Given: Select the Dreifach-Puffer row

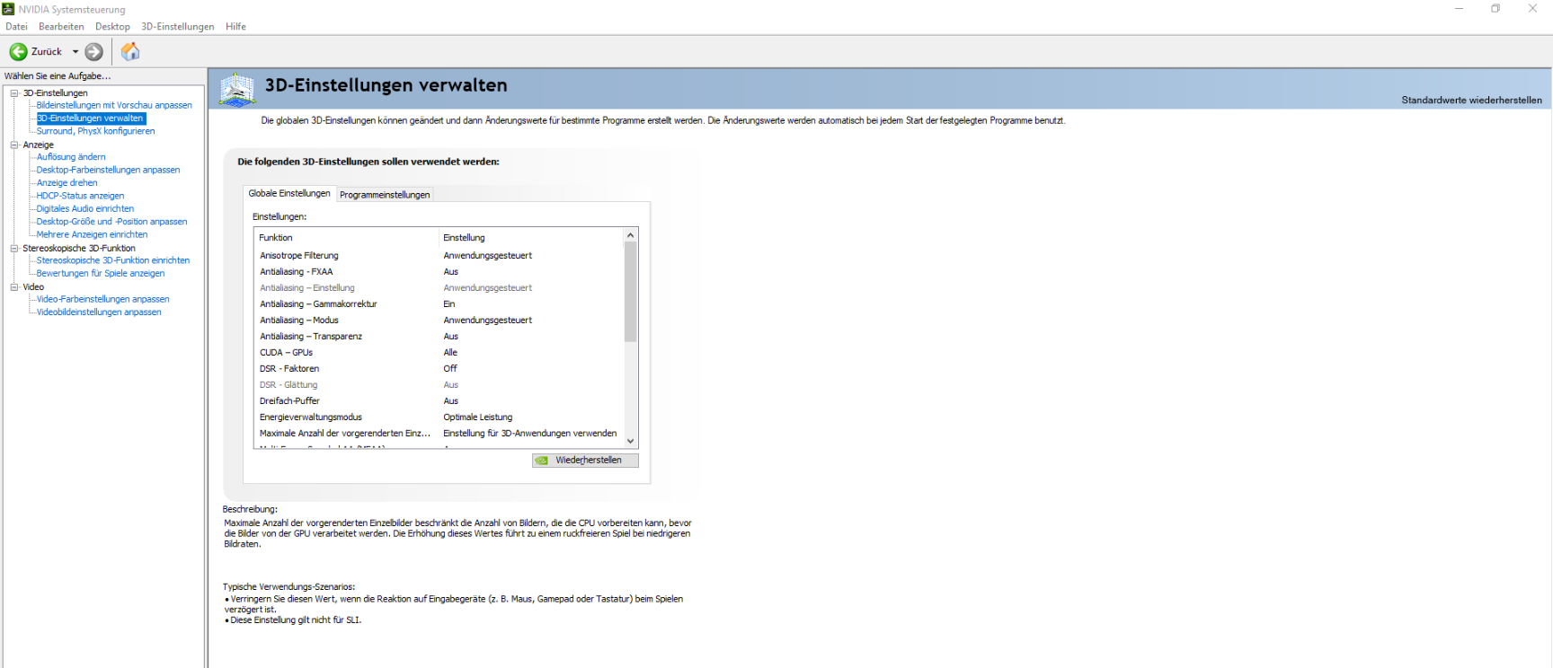Looking at the screenshot, I should [x=439, y=401].
